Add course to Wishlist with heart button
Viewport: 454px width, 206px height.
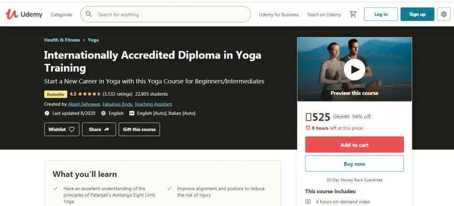[x=62, y=129]
